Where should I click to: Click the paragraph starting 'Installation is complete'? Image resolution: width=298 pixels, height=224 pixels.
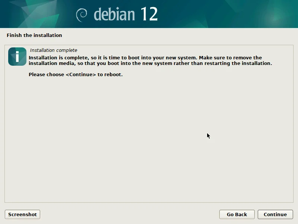coord(150,60)
